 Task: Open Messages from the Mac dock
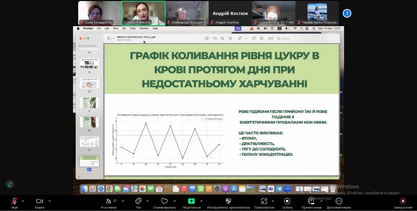(x=118, y=189)
